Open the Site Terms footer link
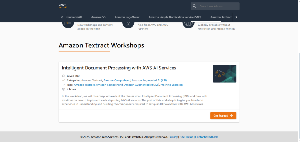301x142 pixels. [x=186, y=137]
